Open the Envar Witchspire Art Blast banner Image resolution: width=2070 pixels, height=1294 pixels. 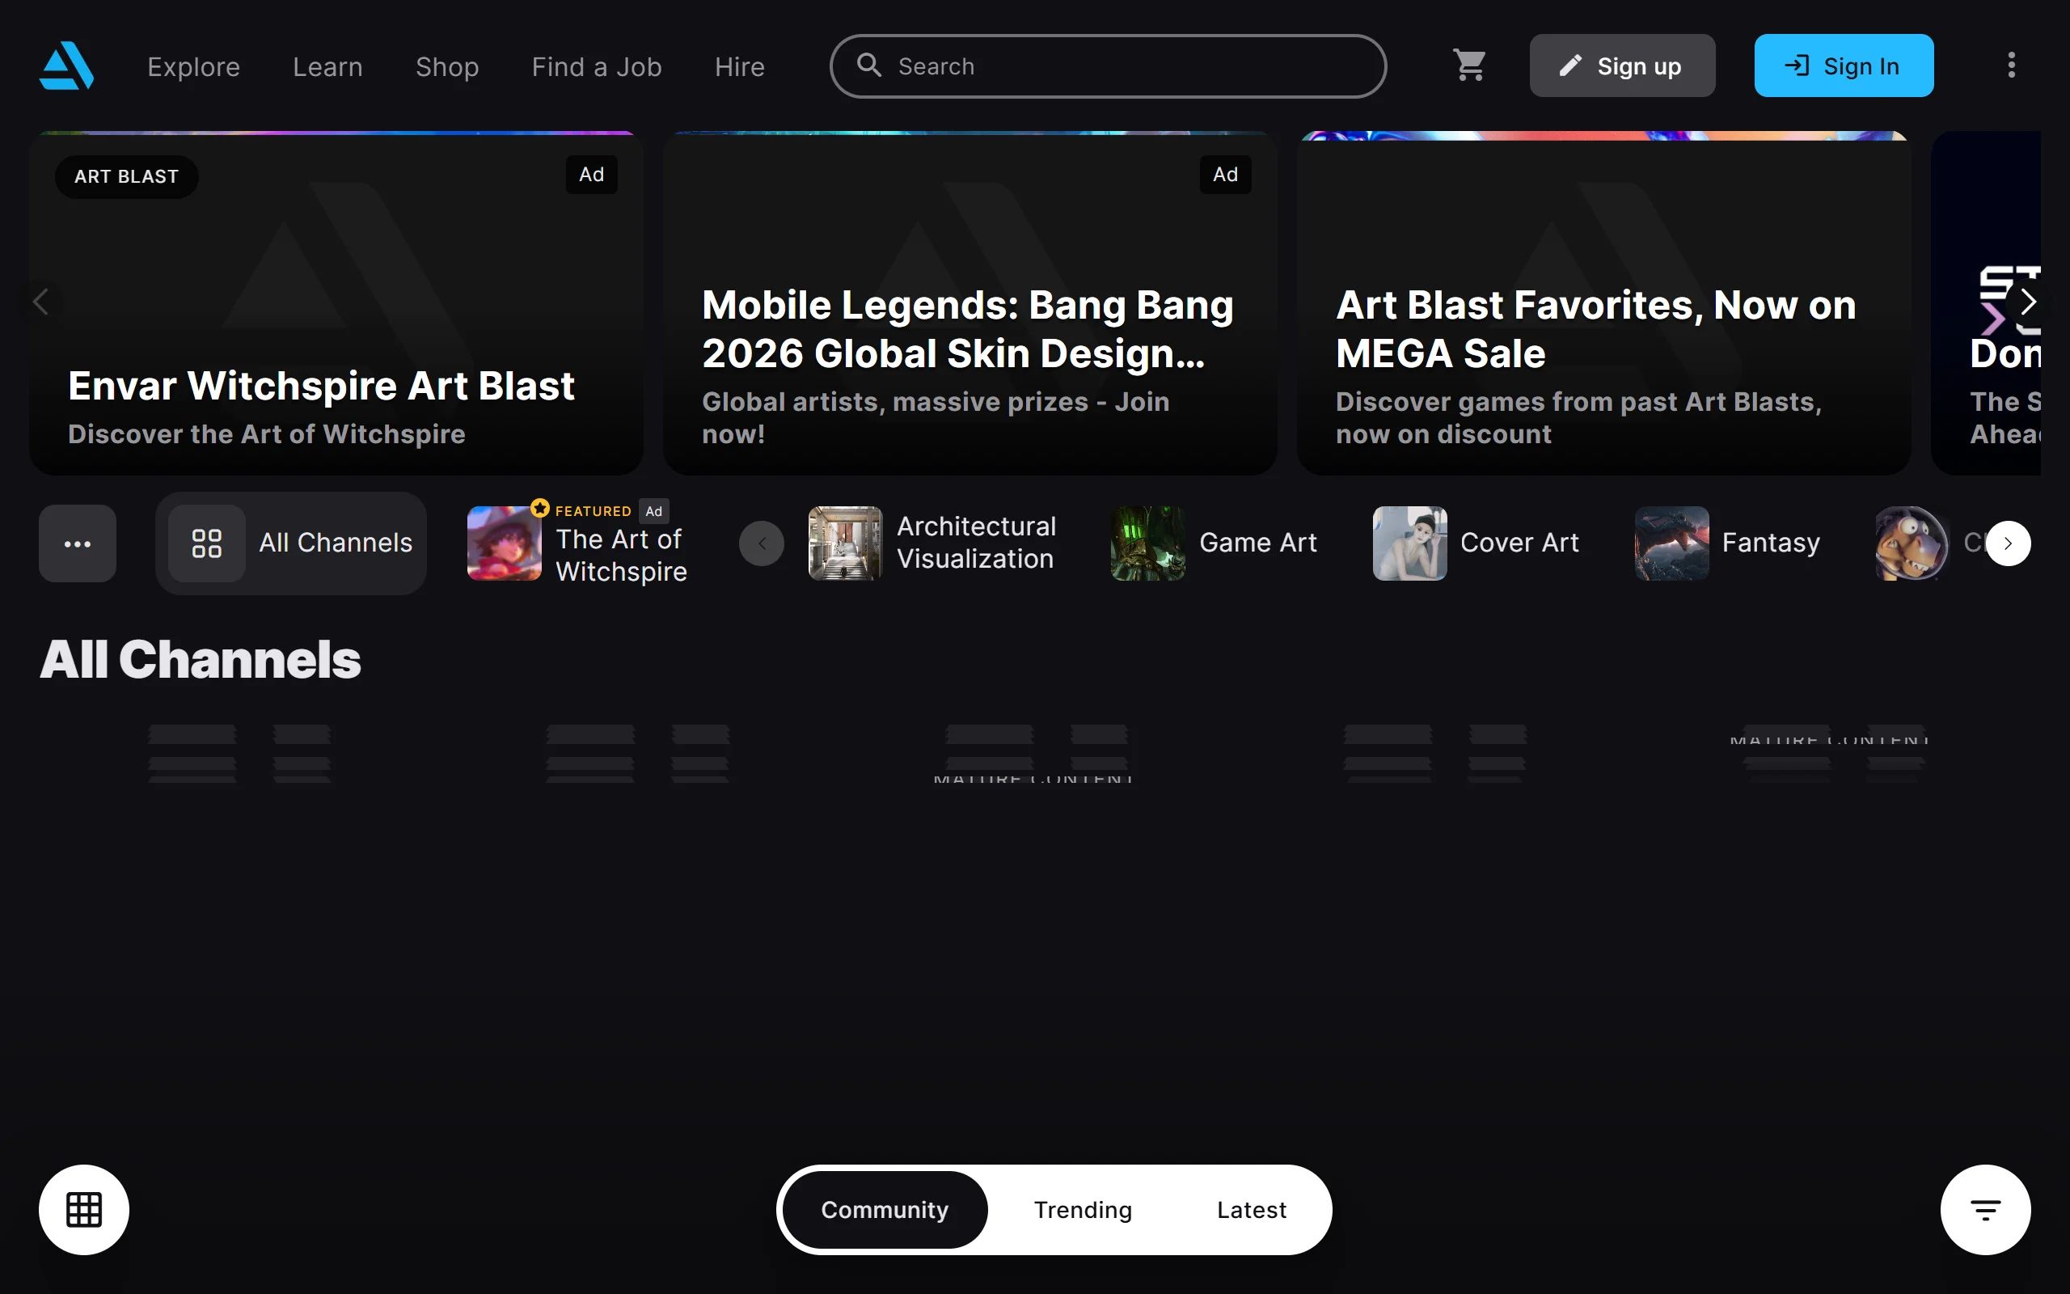pos(336,303)
